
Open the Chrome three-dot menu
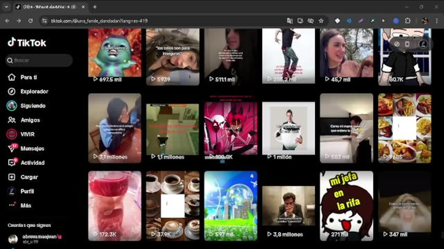[x=437, y=21]
